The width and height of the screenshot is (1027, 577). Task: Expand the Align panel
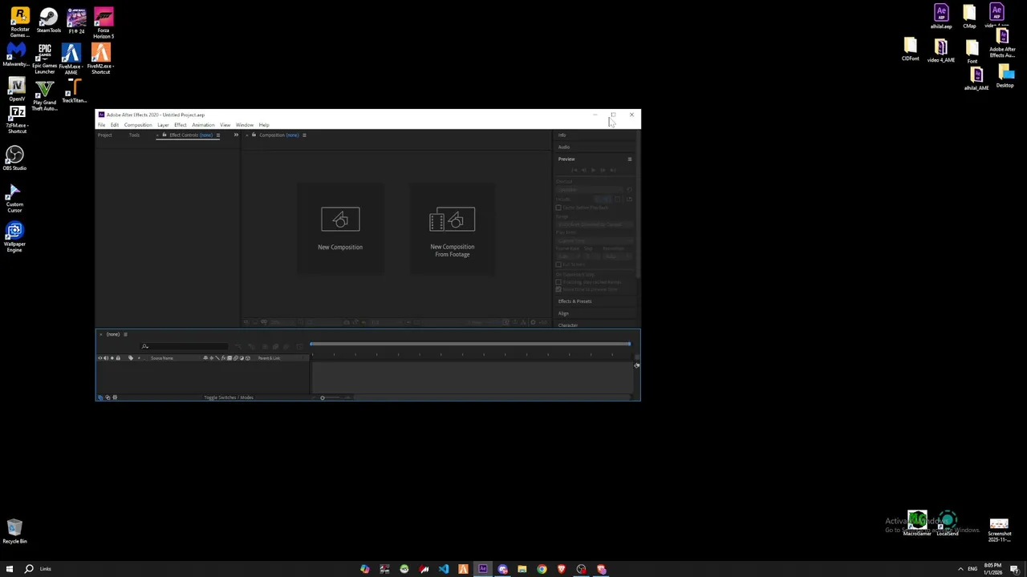[563, 313]
